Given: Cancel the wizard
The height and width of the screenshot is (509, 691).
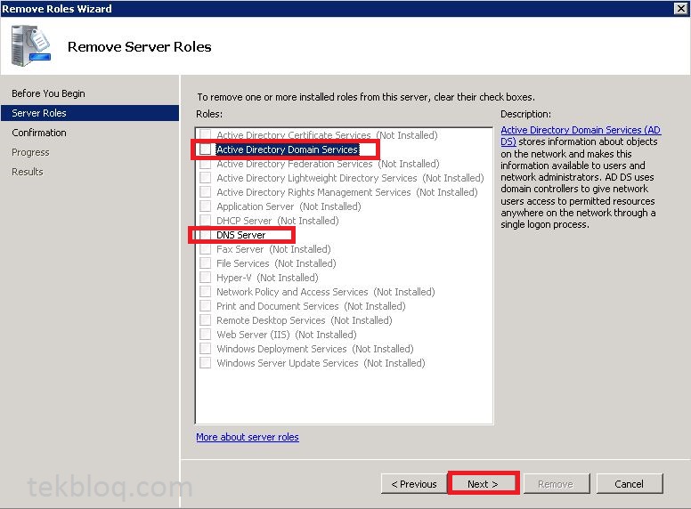Looking at the screenshot, I should click(630, 484).
